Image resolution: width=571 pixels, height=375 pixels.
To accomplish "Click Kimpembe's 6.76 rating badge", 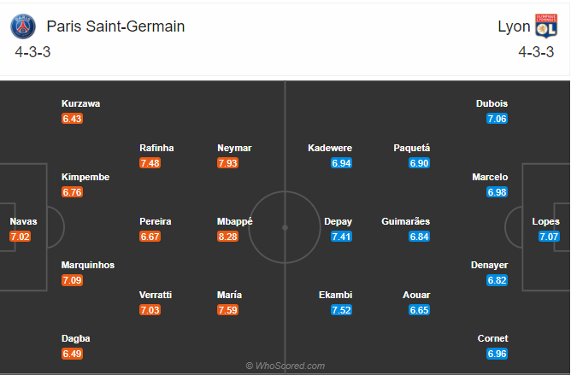I will 72,192.
